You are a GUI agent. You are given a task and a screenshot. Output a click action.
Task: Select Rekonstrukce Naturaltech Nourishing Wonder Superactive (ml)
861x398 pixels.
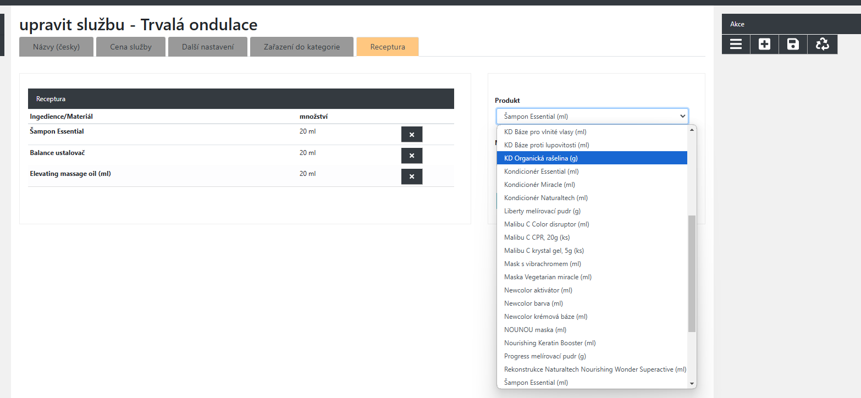click(x=592, y=369)
